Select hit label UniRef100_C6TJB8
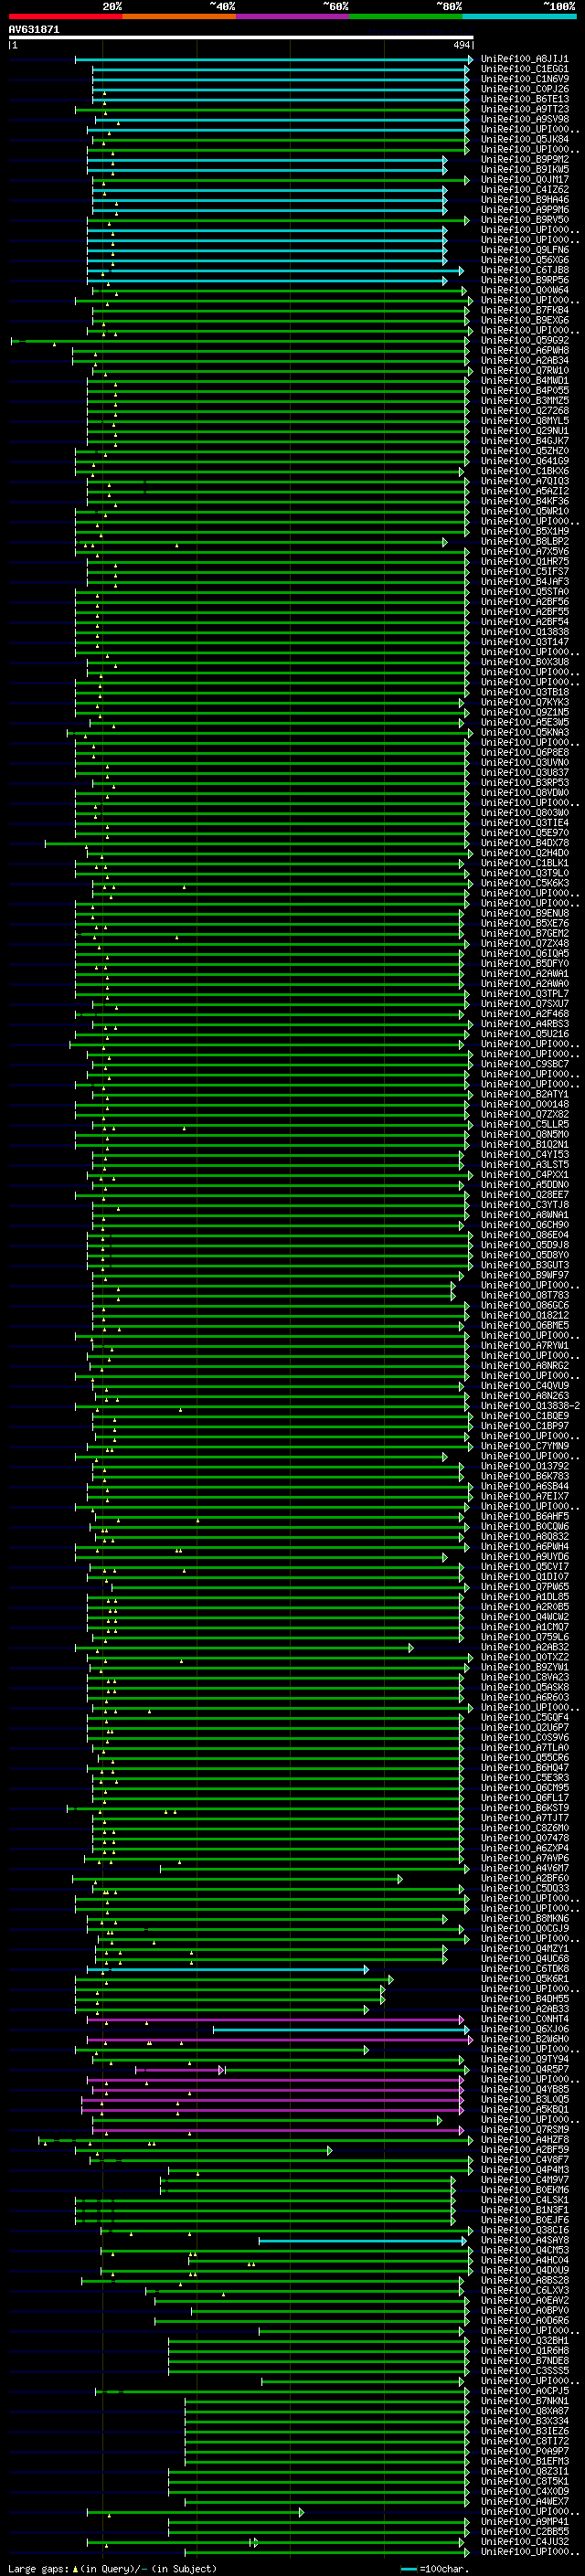Image resolution: width=585 pixels, height=2576 pixels. tap(524, 271)
